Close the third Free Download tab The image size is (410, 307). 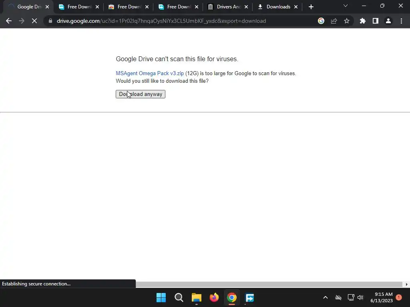pos(147,7)
